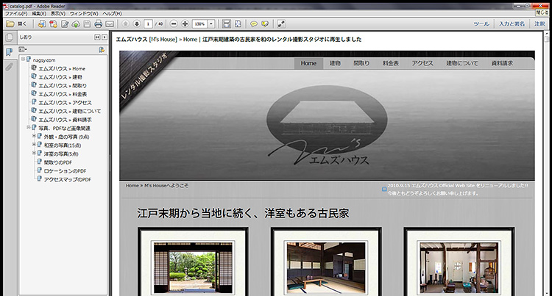Select bookmark エムズハウス » 料金表
This screenshot has width=552, height=296.
coord(63,94)
